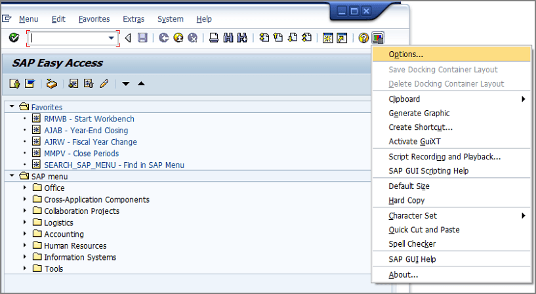Image resolution: width=536 pixels, height=294 pixels.
Task: Click the Move Favorites Down arrow
Action: click(126, 84)
